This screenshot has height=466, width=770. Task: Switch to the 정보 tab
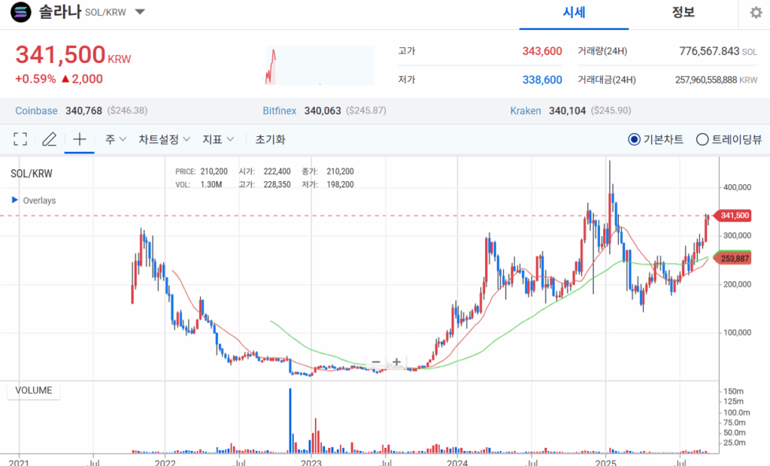pyautogui.click(x=683, y=13)
